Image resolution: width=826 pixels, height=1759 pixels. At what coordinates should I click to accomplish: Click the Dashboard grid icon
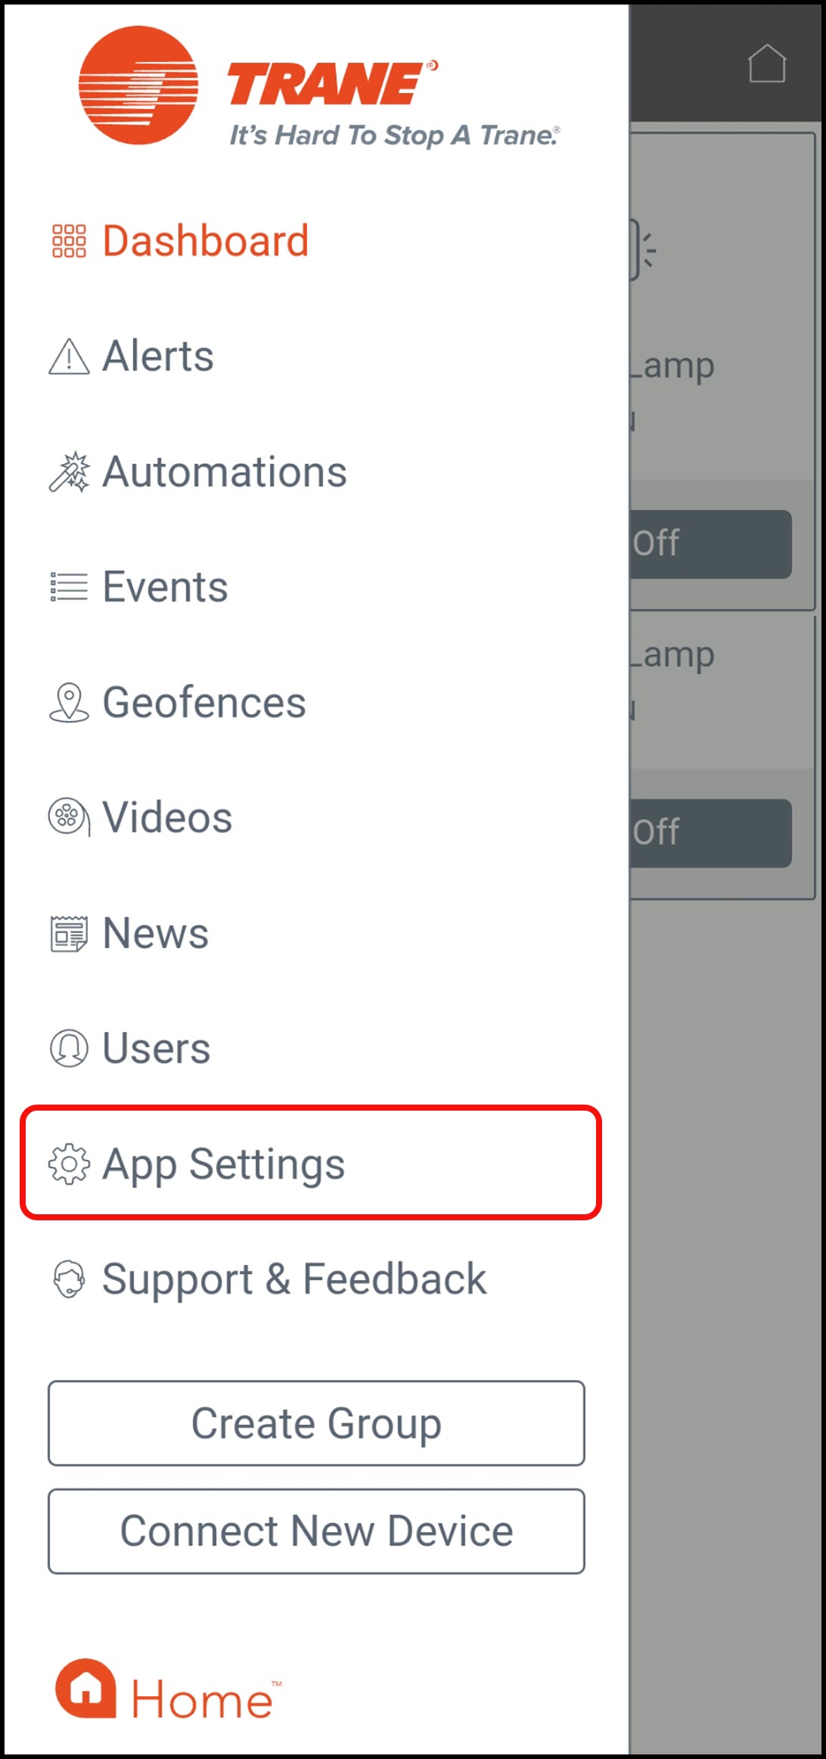point(69,241)
